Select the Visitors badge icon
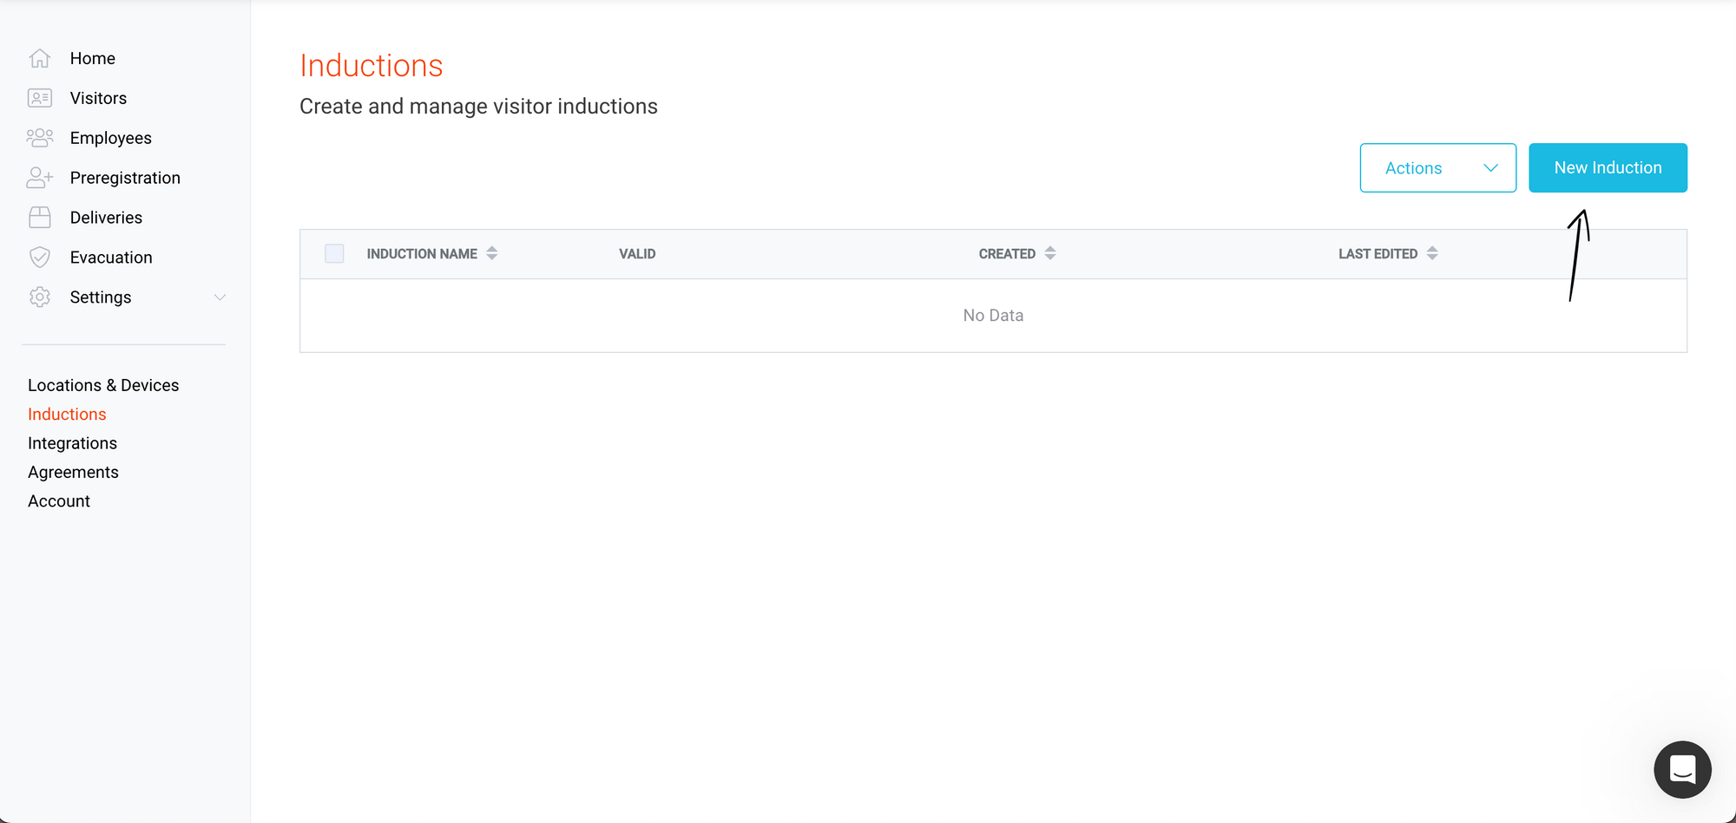Screen dimensions: 1736x823 coord(40,97)
